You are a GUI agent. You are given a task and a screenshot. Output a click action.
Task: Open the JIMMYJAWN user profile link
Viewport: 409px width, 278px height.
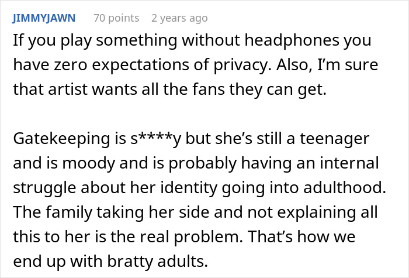point(43,18)
